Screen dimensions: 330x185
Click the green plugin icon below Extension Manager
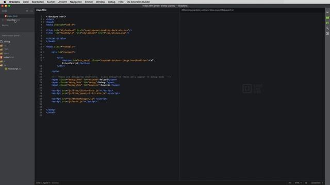coord(327,23)
